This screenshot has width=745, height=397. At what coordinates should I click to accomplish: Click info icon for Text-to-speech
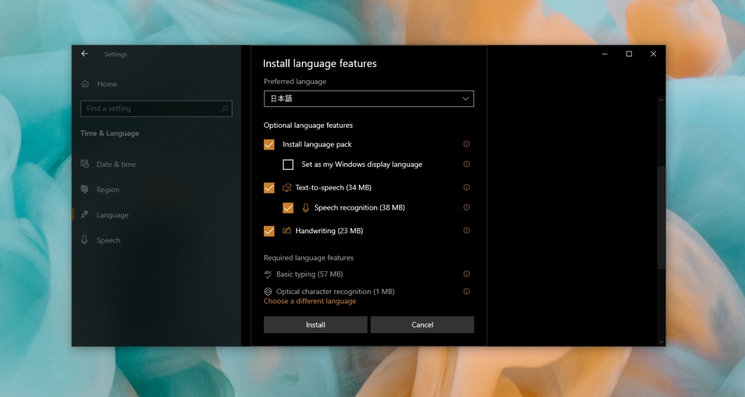click(467, 187)
